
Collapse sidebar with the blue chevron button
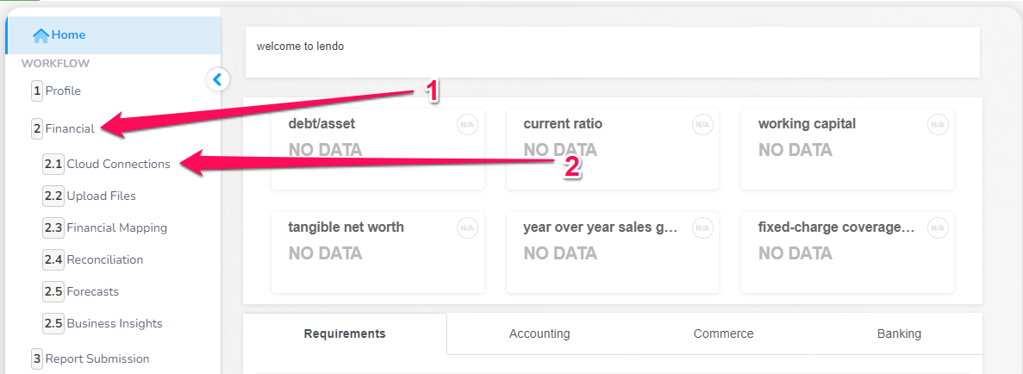click(x=218, y=79)
